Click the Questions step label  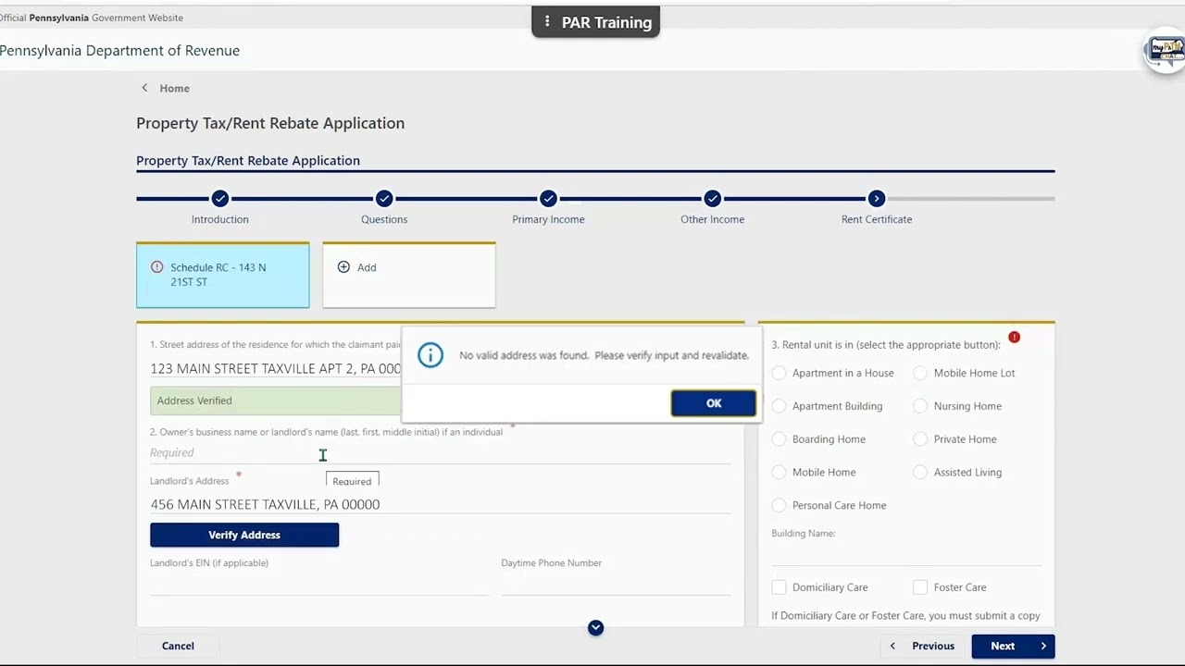click(384, 219)
